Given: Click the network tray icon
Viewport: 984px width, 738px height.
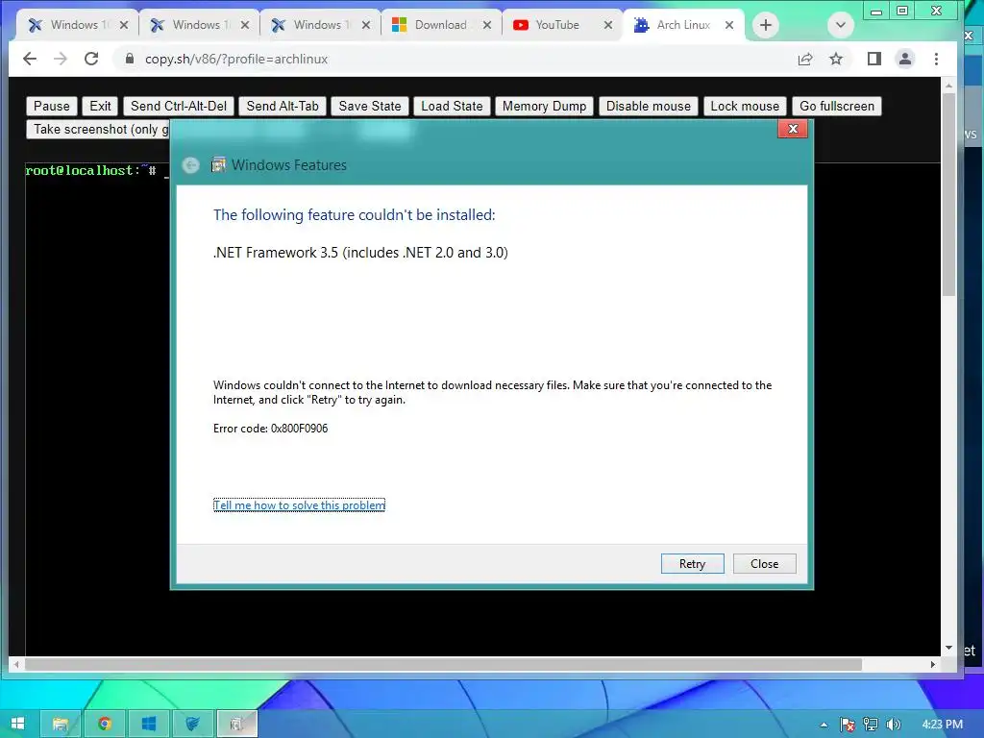Looking at the screenshot, I should [x=871, y=725].
